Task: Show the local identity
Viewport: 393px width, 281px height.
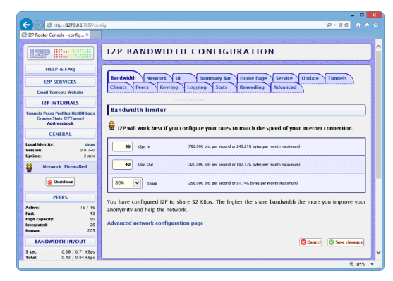Action: click(x=90, y=144)
